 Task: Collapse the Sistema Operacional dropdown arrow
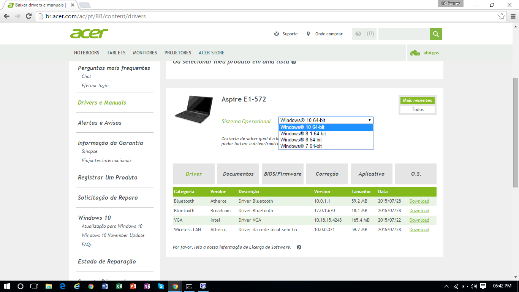(x=370, y=120)
